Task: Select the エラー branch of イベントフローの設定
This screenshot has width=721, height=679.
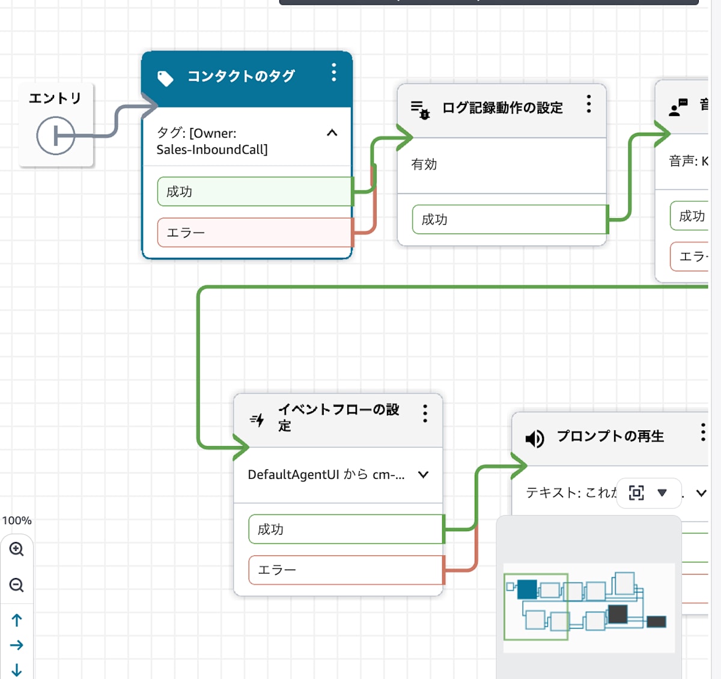Action: pyautogui.click(x=347, y=570)
